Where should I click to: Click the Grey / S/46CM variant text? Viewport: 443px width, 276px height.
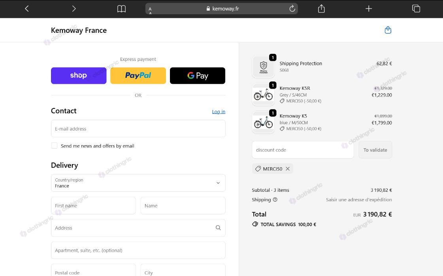coord(293,95)
